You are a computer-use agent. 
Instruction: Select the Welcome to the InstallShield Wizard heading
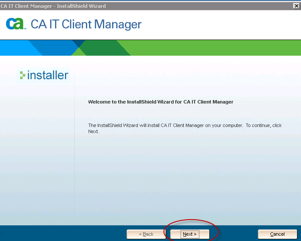161,102
